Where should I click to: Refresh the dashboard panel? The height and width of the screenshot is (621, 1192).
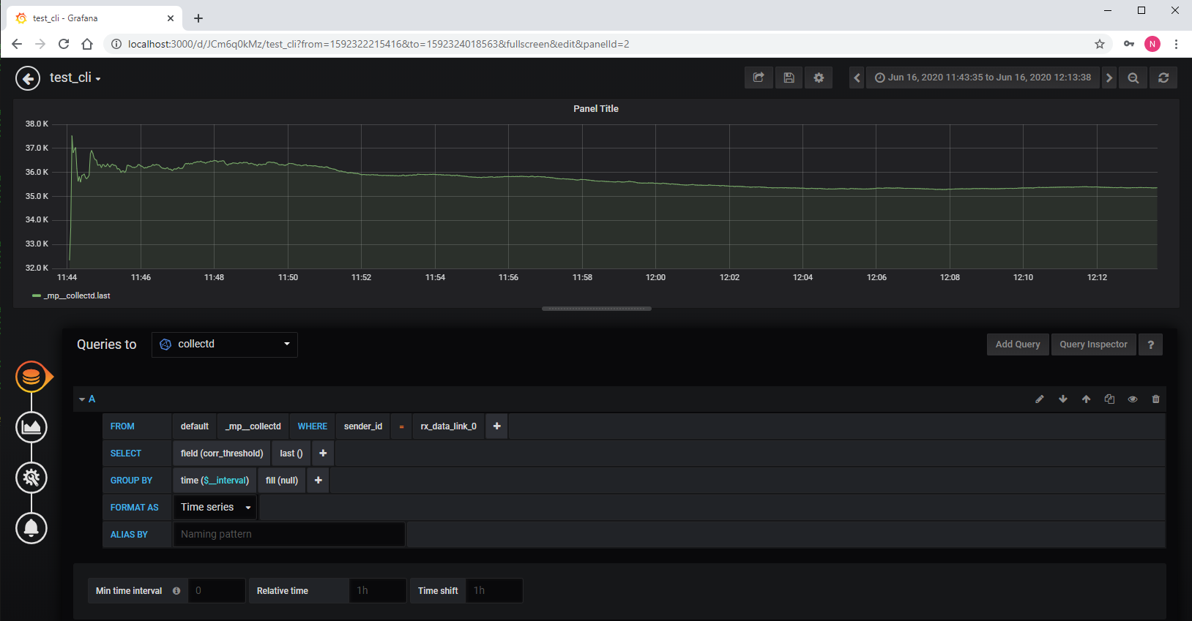[x=1163, y=78]
